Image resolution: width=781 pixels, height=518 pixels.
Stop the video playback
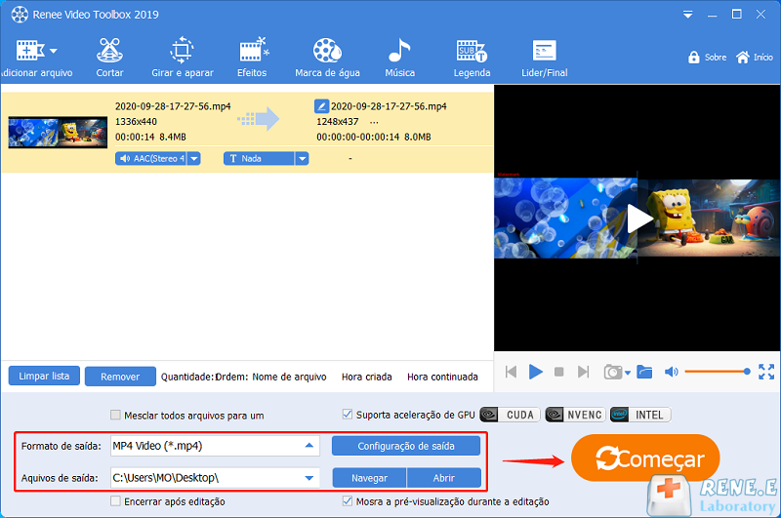click(x=558, y=372)
